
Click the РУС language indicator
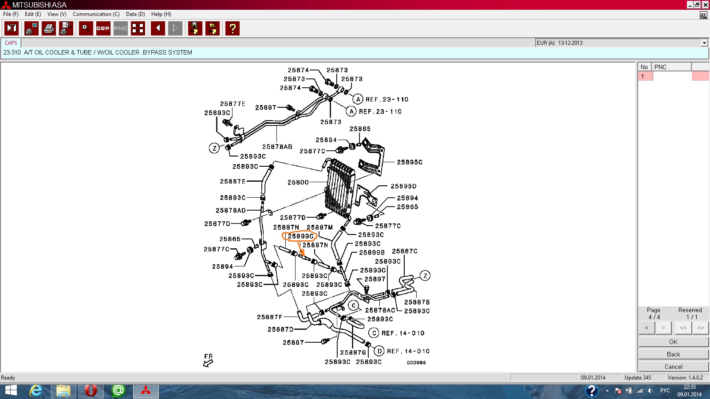665,391
